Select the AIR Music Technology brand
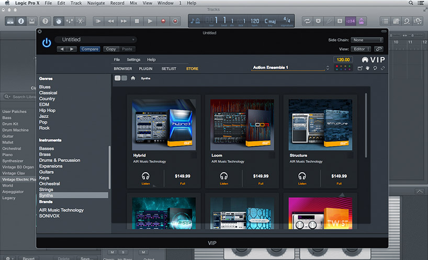 point(61,210)
